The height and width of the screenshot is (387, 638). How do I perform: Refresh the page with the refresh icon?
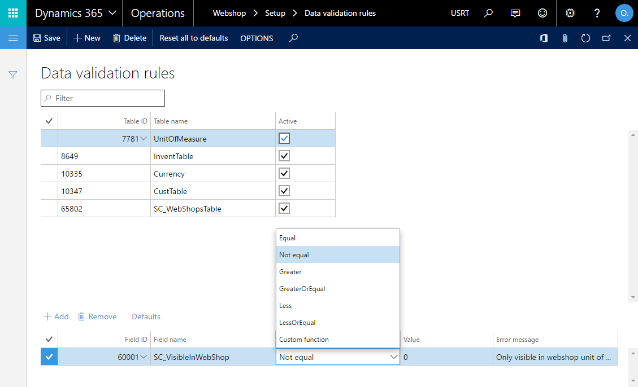pyautogui.click(x=585, y=38)
